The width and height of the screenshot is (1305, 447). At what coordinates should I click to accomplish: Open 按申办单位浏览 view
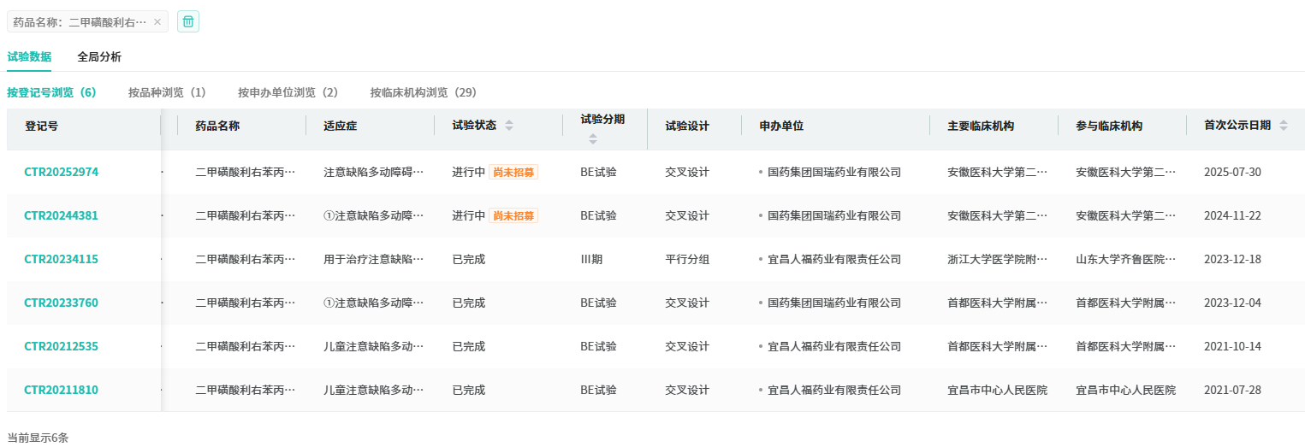pos(288,92)
